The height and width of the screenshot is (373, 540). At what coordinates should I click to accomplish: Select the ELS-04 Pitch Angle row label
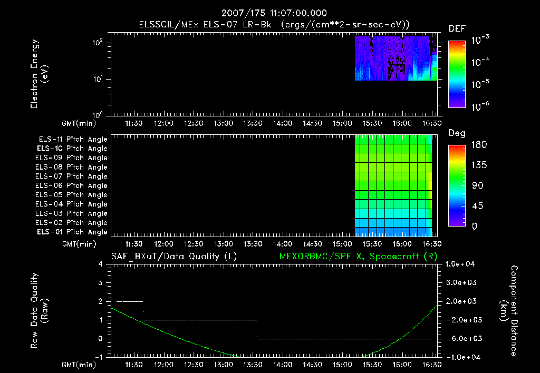[x=72, y=204]
